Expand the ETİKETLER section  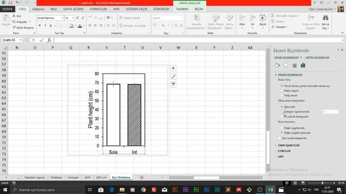[276, 151]
